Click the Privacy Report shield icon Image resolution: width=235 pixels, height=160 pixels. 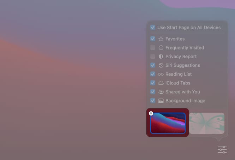click(x=161, y=57)
